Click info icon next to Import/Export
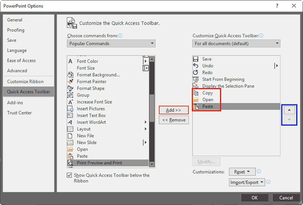Viewport: 303px width, 205px height. tap(268, 182)
